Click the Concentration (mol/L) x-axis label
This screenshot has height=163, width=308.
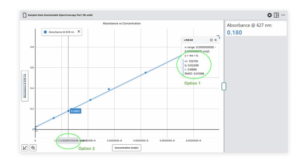(x=126, y=148)
